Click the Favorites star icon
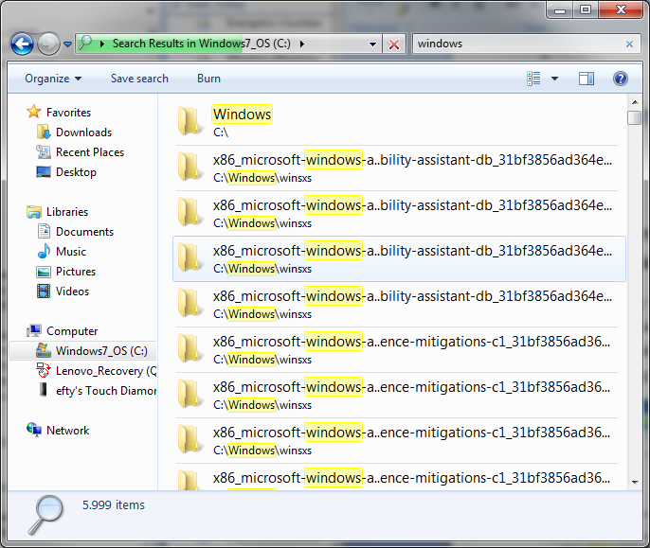Screen dimensions: 650x548 (33, 112)
